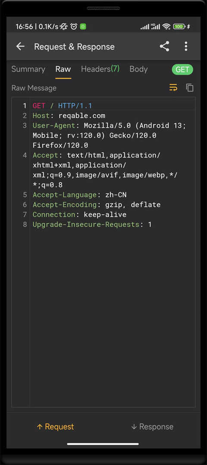Tap the Wi-Fi status icon

[x=167, y=27]
